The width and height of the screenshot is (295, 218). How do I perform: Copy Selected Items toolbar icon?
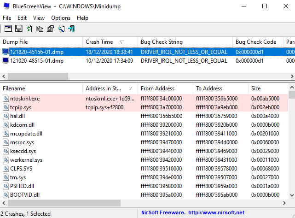(x=40, y=29)
